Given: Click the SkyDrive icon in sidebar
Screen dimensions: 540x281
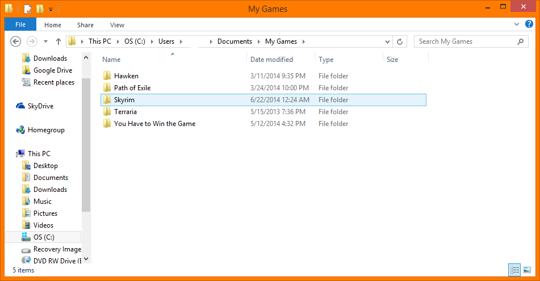Looking at the screenshot, I should pyautogui.click(x=20, y=106).
